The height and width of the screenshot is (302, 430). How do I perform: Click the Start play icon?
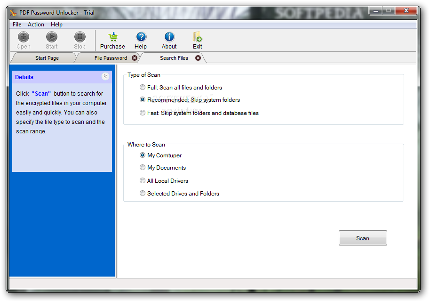click(52, 37)
